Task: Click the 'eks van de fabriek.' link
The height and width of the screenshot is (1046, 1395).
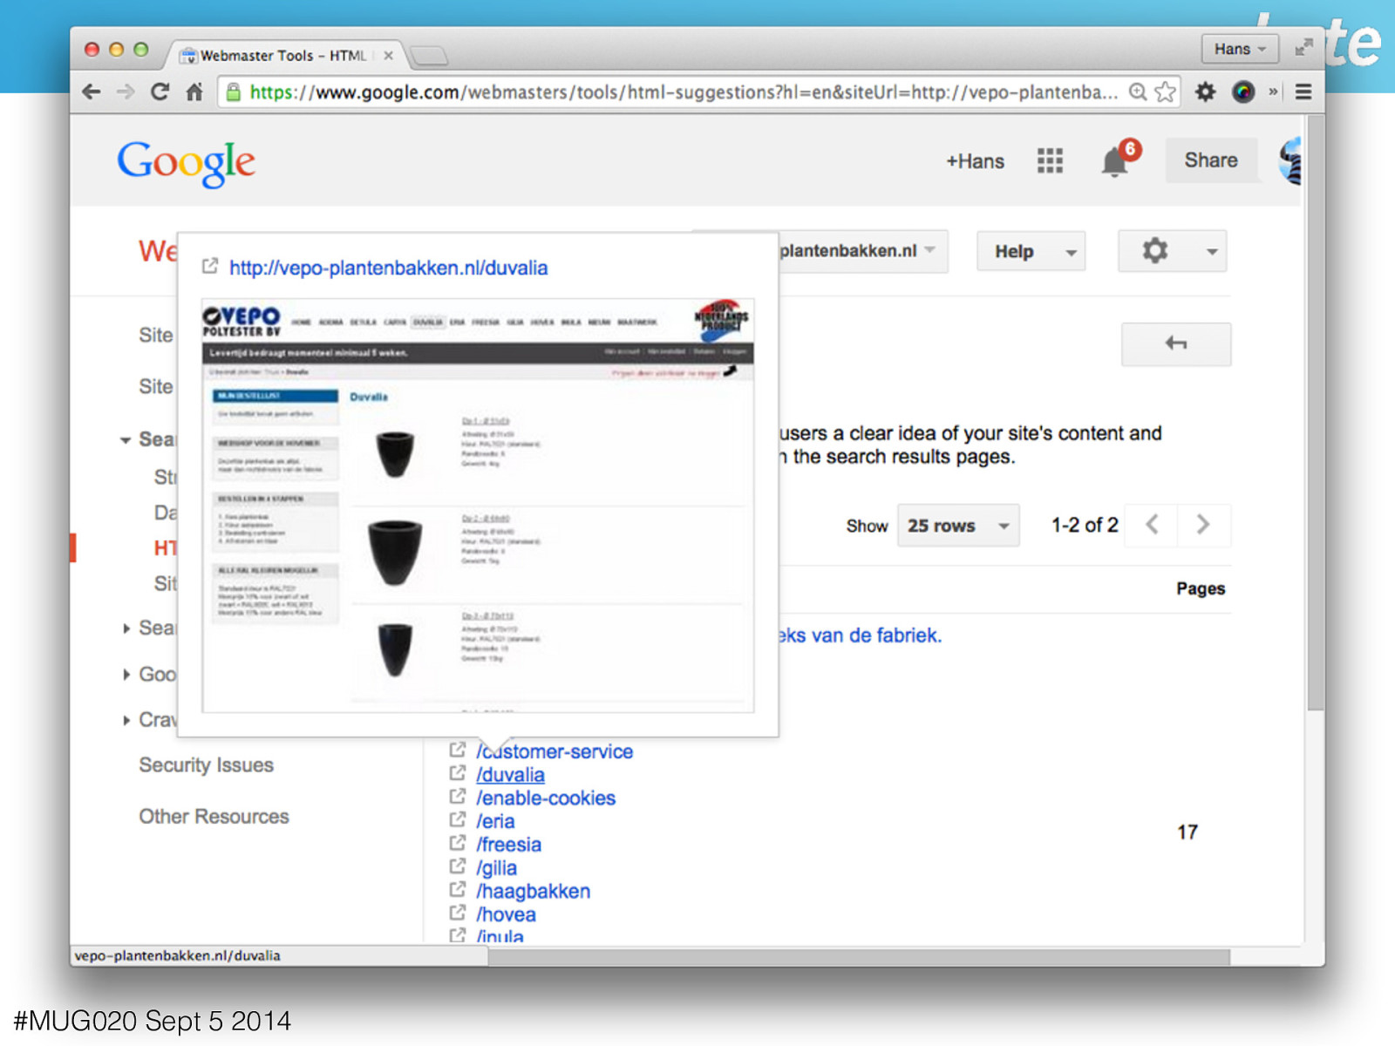Action: 860,635
